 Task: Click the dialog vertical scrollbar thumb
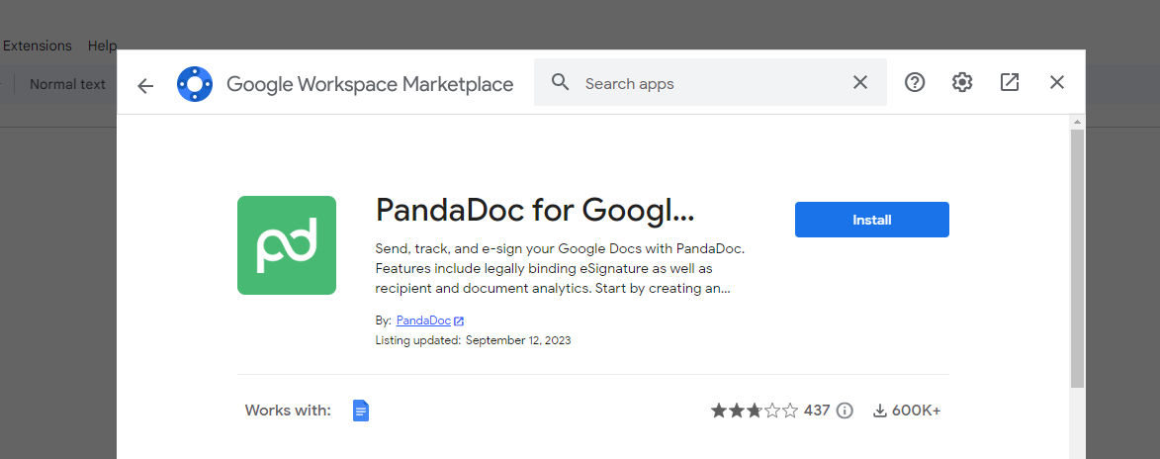tap(1077, 259)
